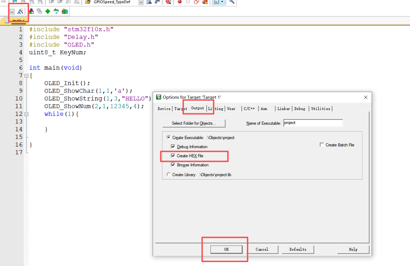Image resolution: width=410 pixels, height=266 pixels.
Task: Click the '#include "stm32f10x.h"' code line
Action: point(71,29)
